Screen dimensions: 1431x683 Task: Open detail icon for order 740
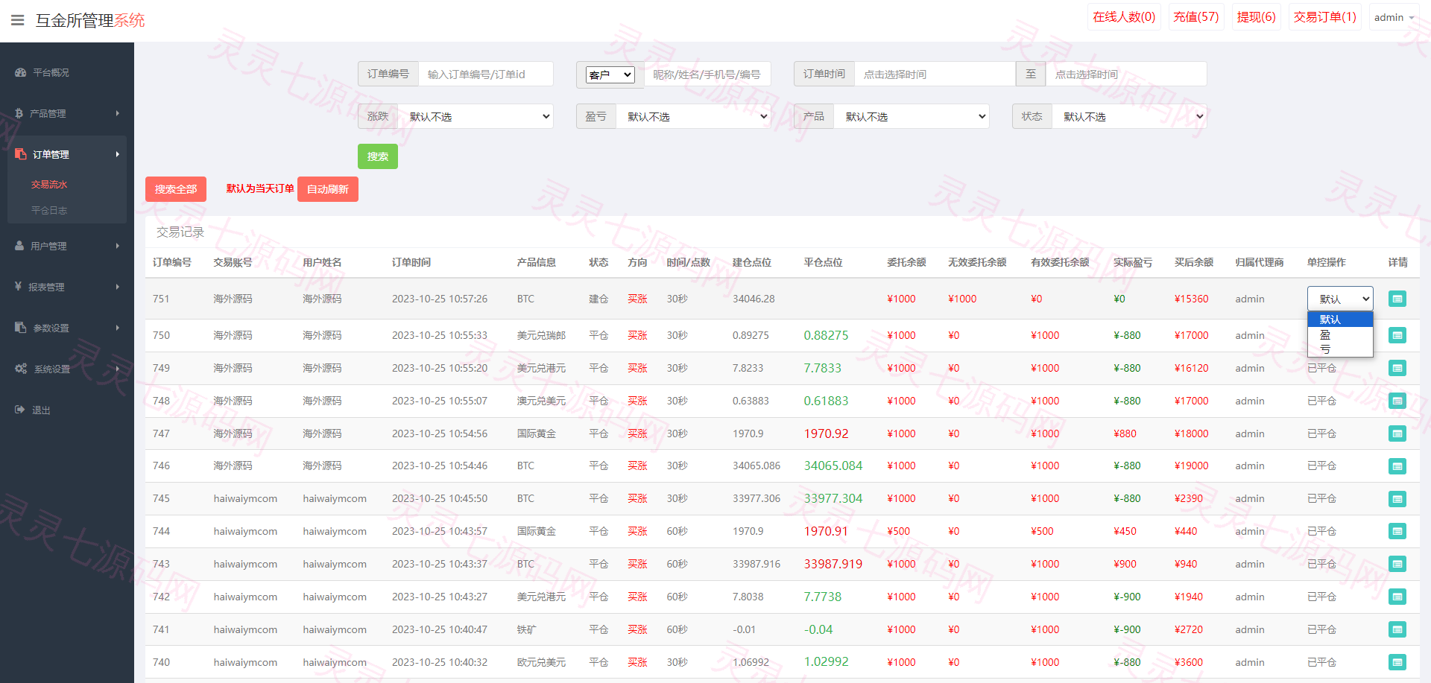click(1397, 662)
